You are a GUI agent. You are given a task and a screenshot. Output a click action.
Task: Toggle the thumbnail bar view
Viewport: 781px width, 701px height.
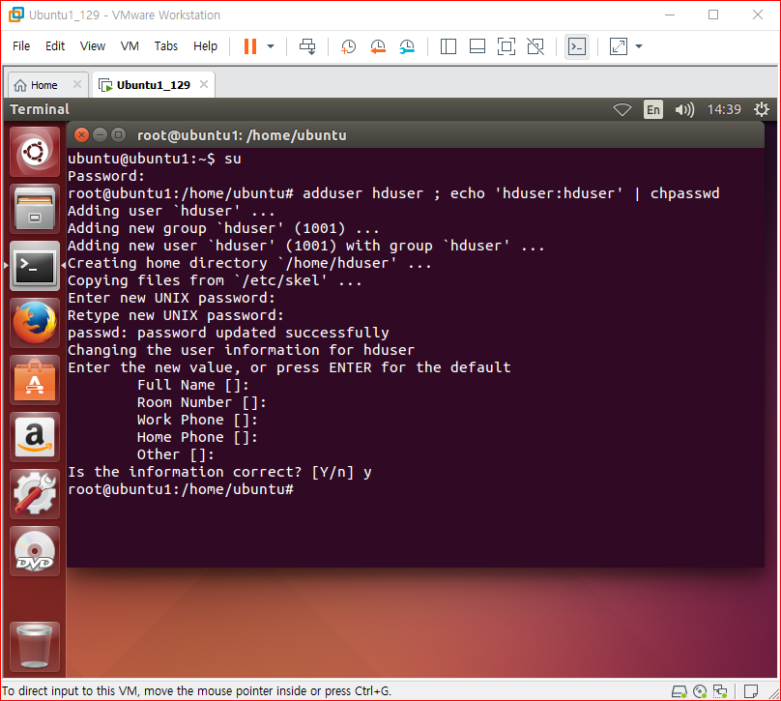point(477,46)
